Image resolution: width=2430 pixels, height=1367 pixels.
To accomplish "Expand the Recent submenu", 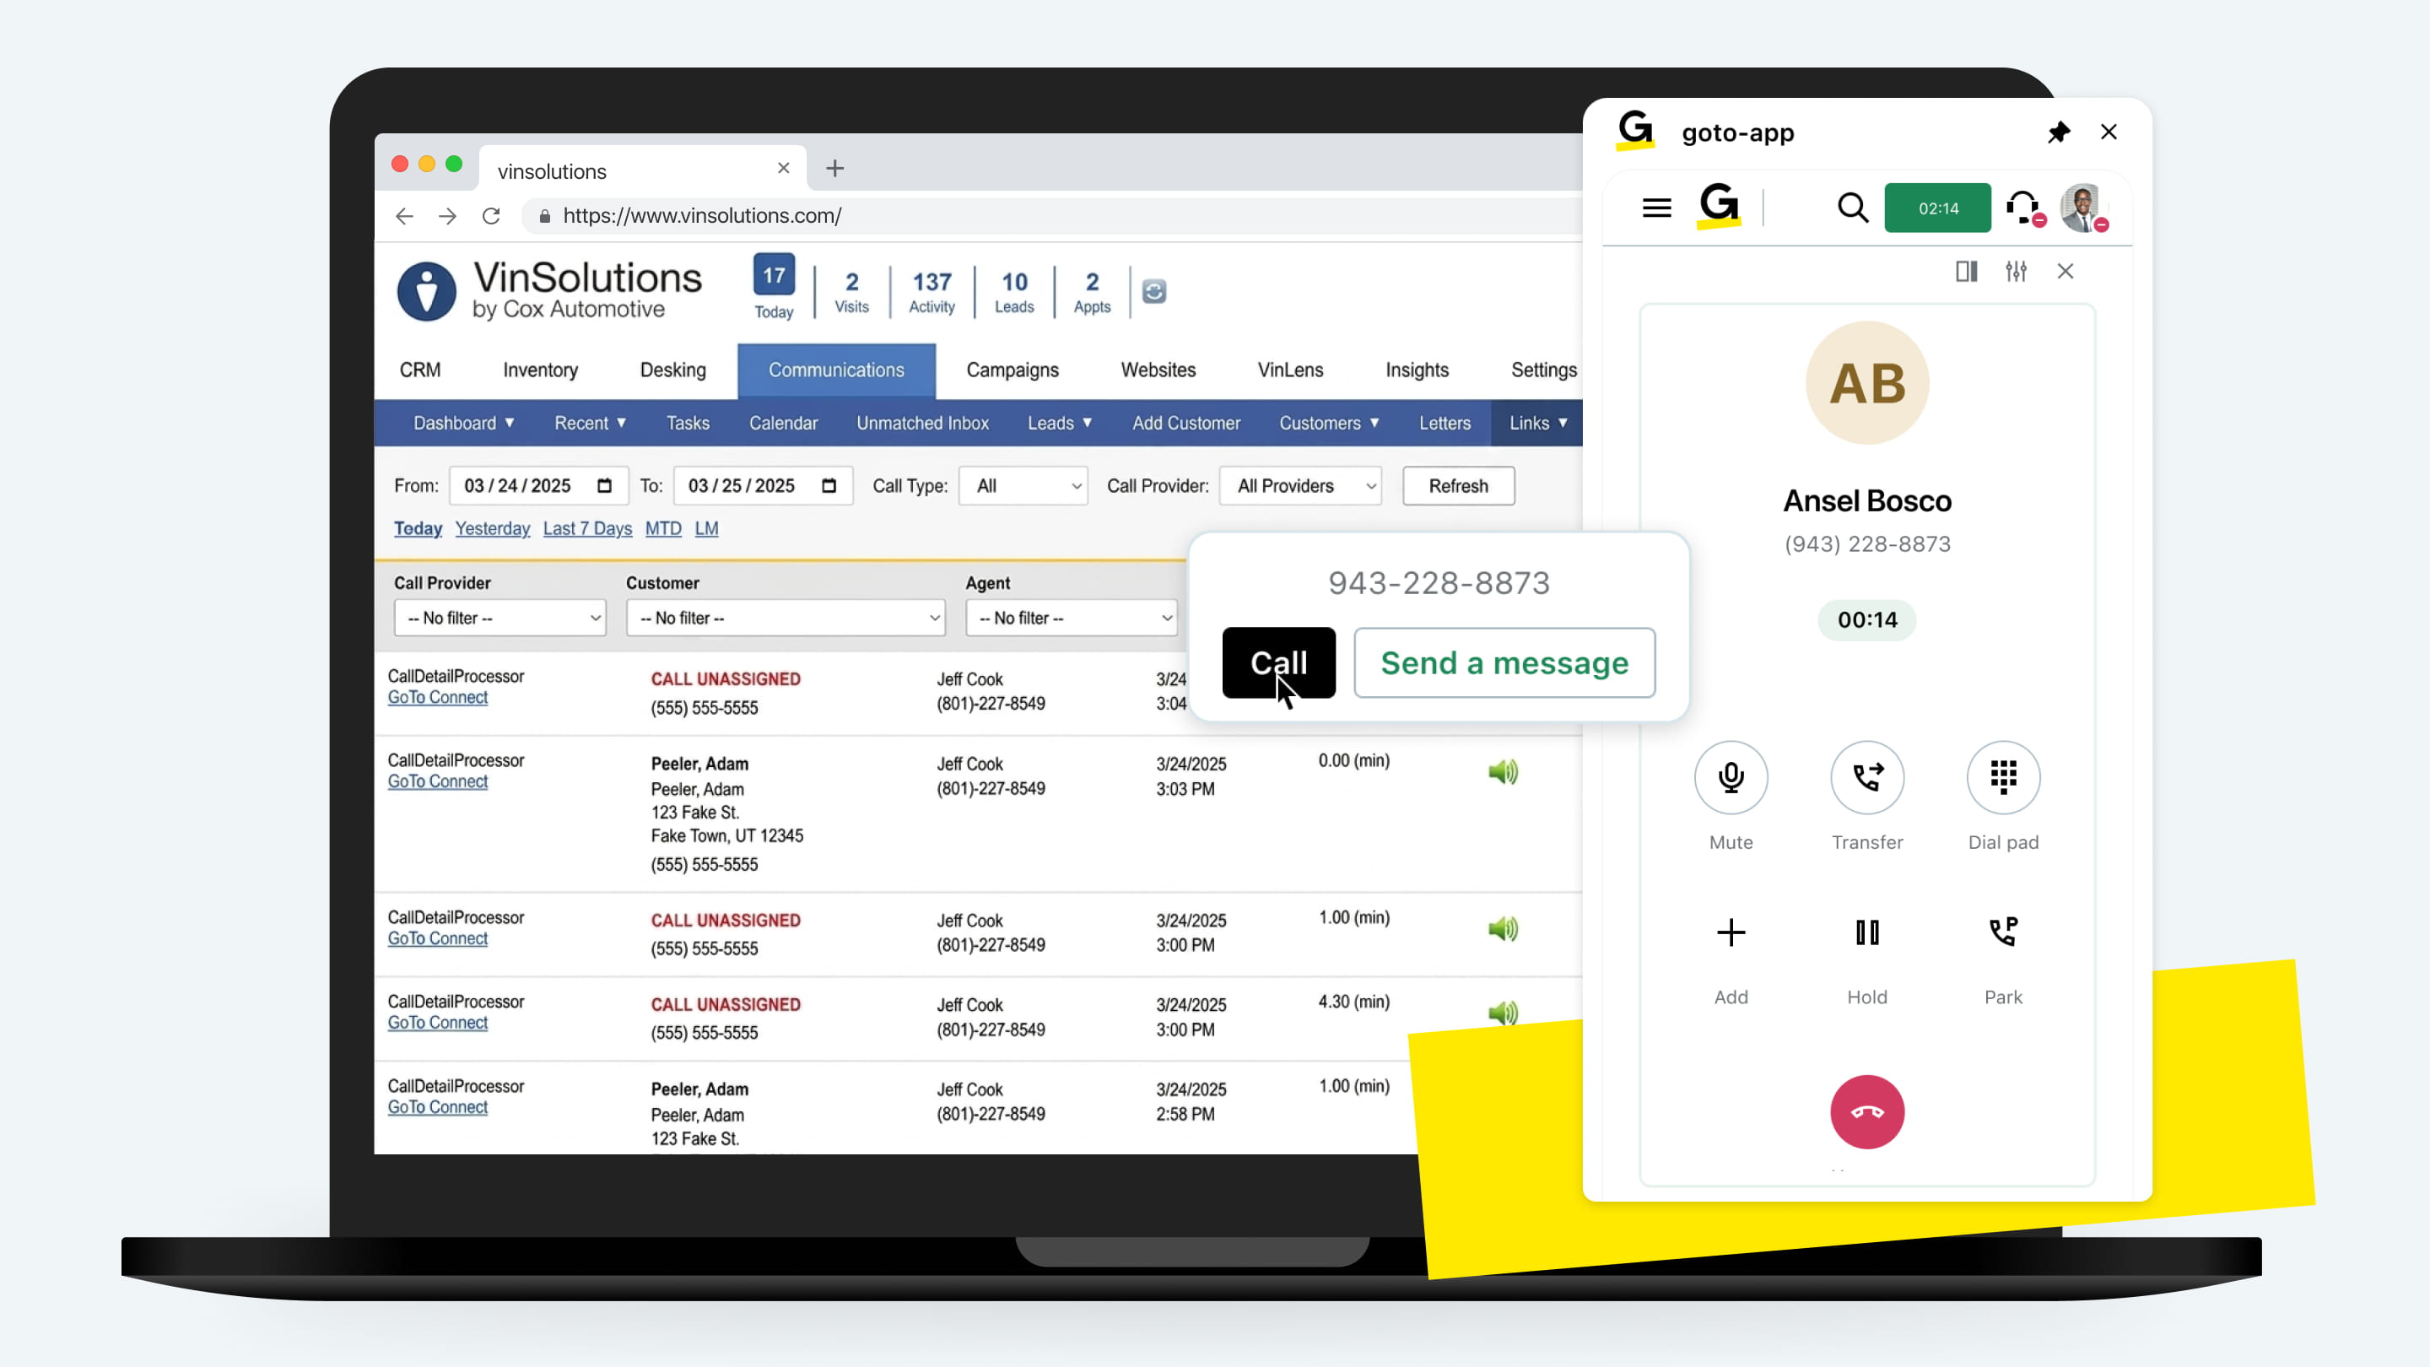I will [590, 424].
